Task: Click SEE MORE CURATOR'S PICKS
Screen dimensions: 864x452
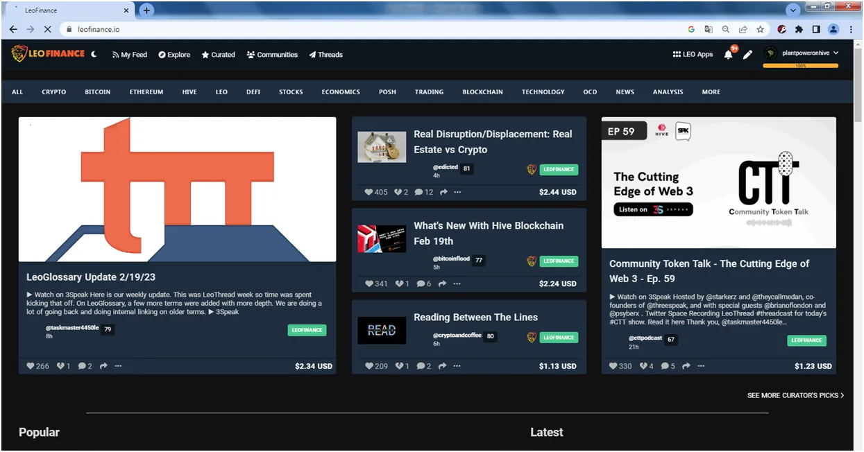Action: 795,395
